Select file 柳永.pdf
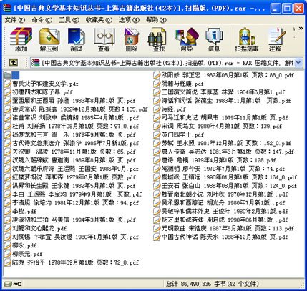Viewport: 307px width, 291px height. coord(20,246)
